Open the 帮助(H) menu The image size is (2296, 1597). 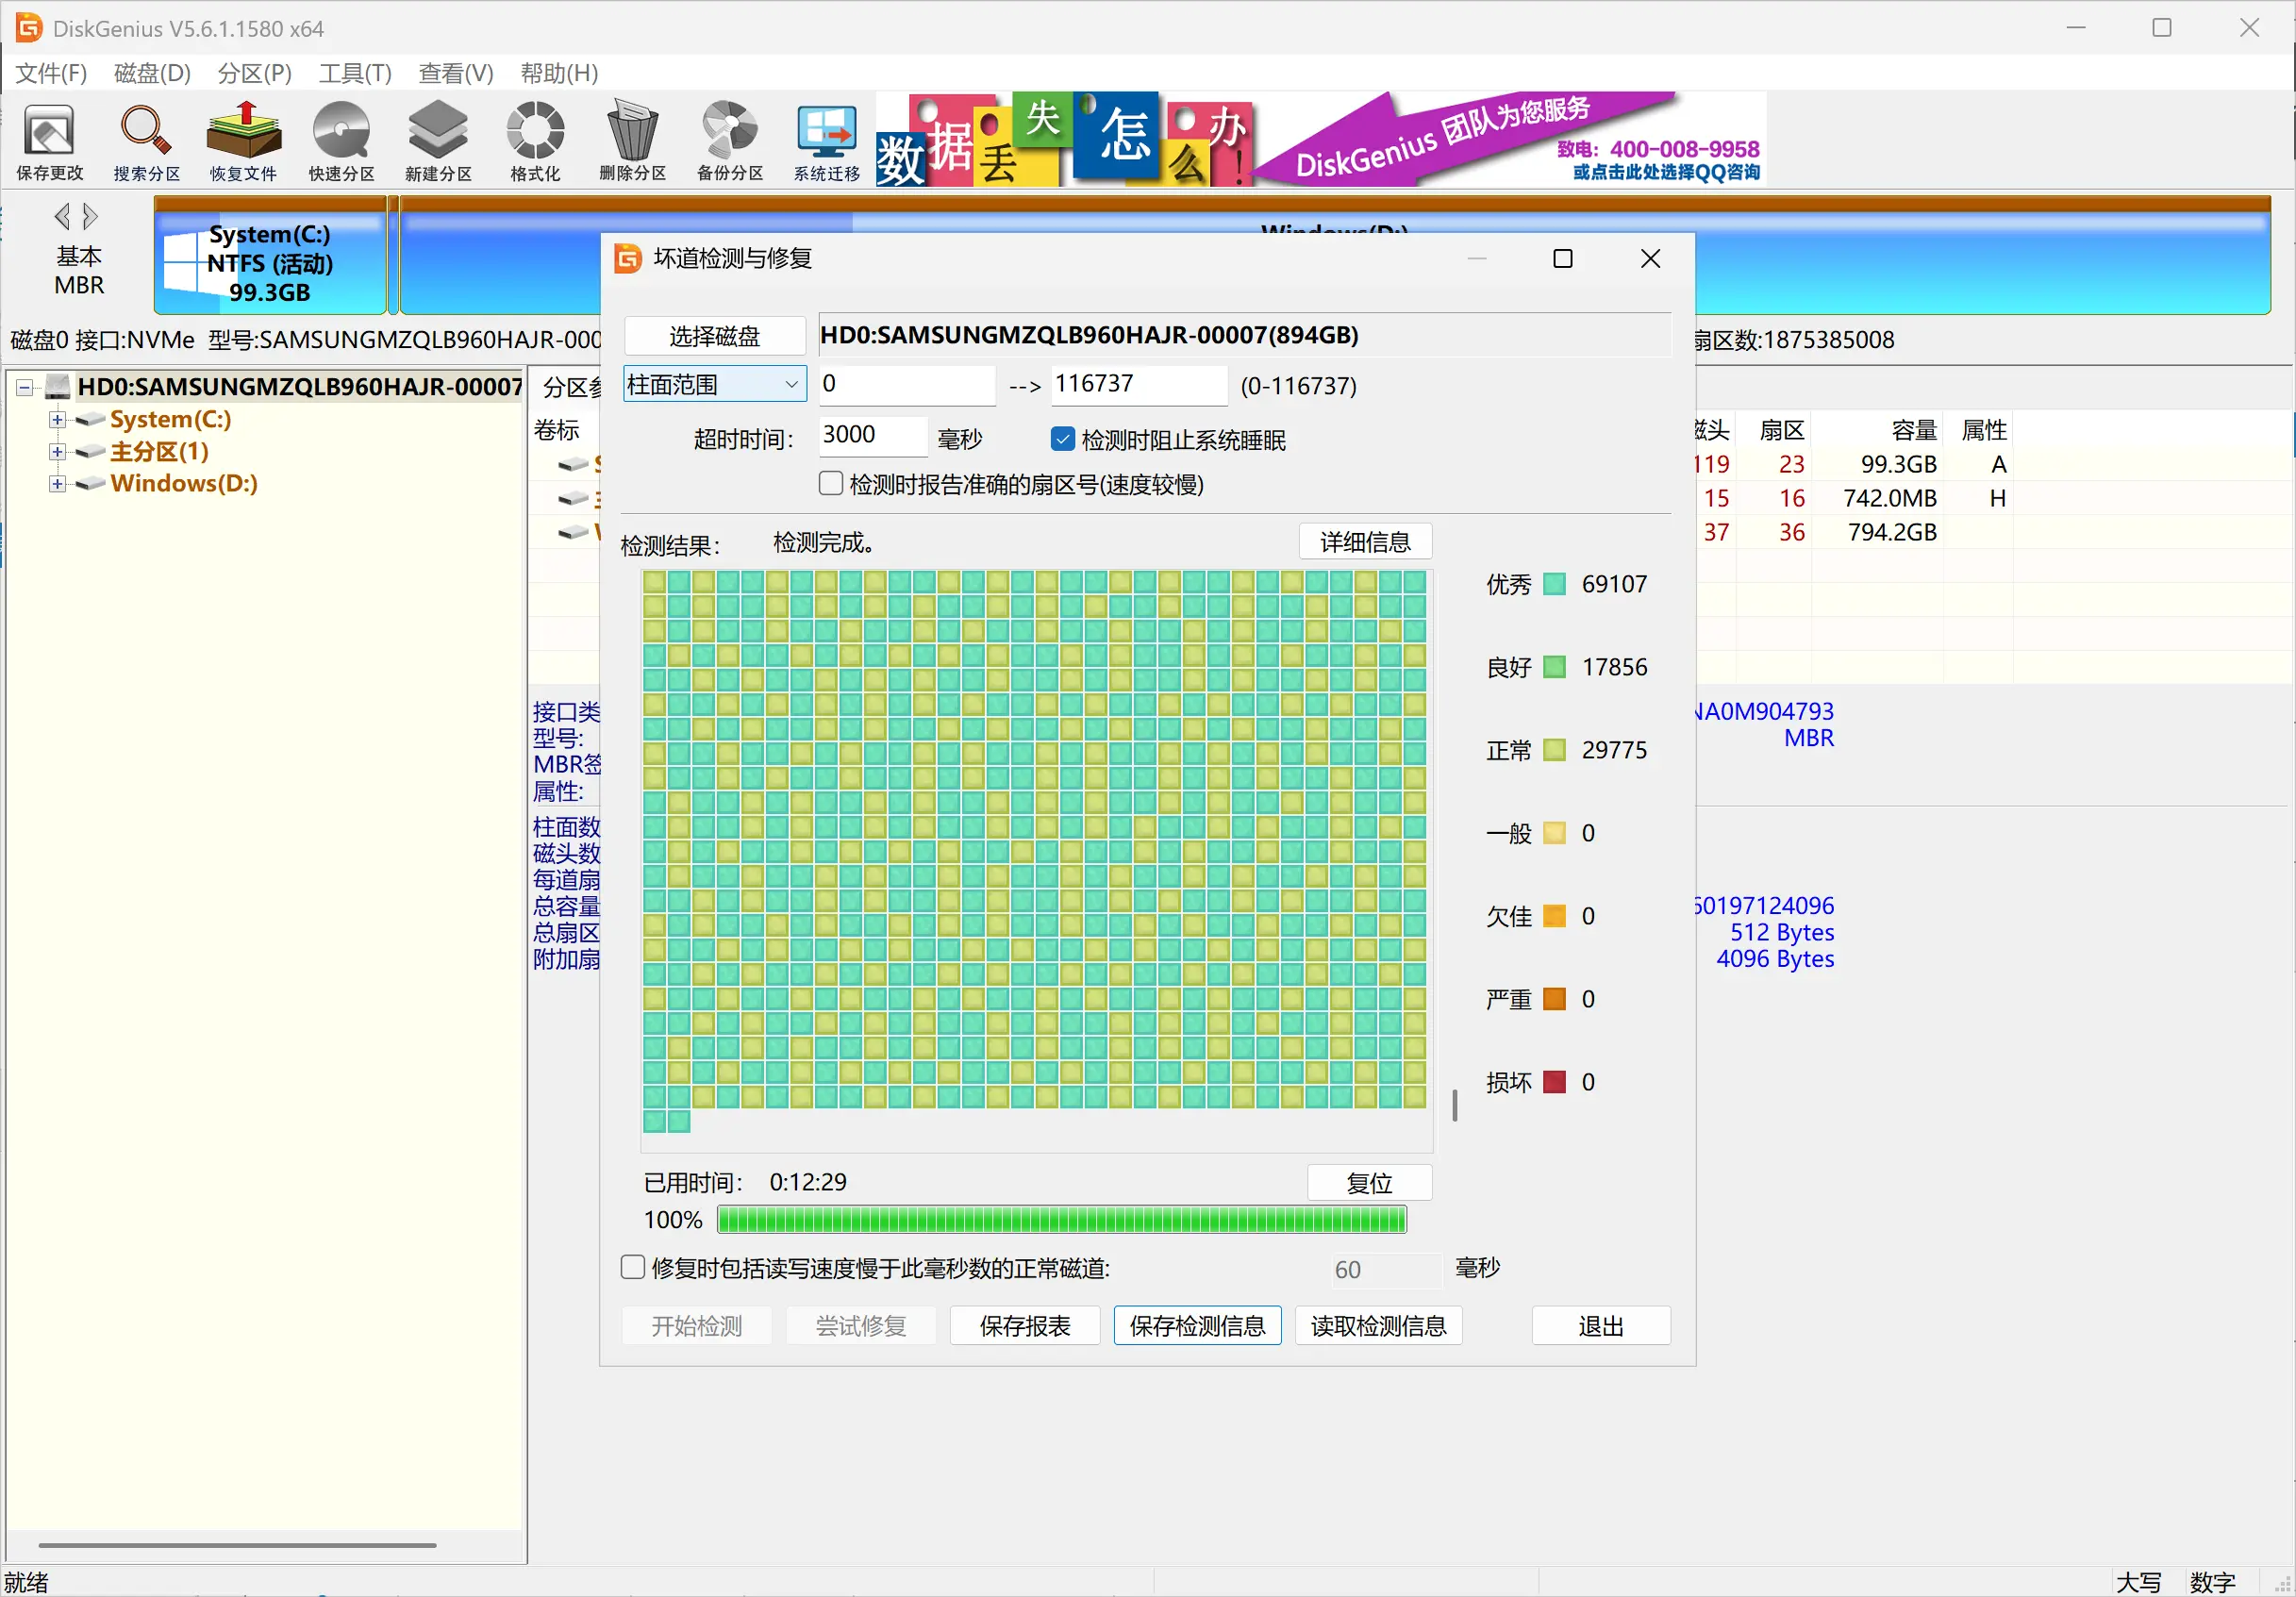point(559,73)
